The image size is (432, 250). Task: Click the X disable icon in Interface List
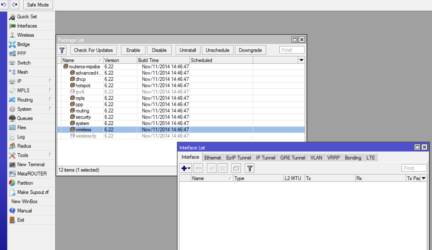click(222, 168)
